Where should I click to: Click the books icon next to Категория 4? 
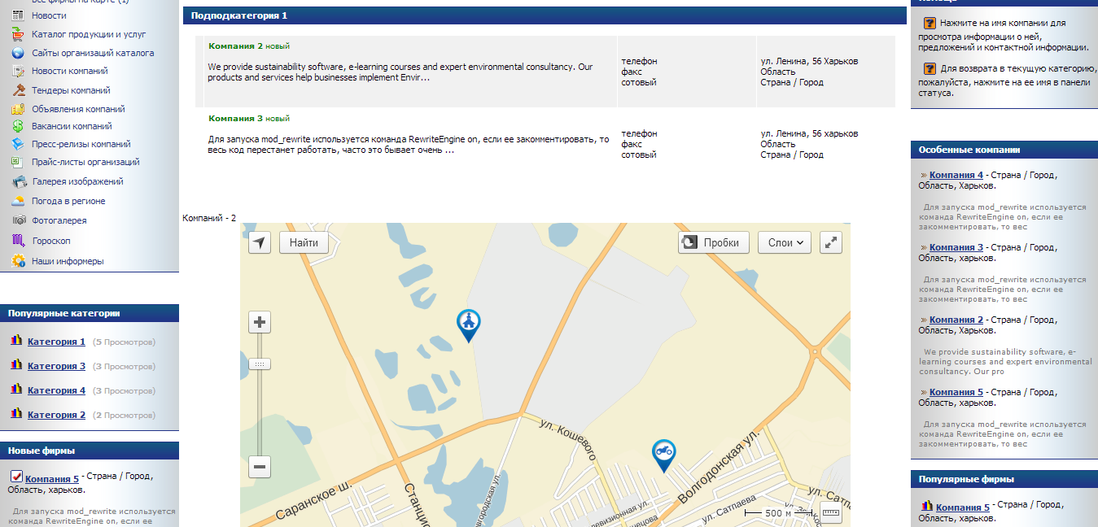[x=16, y=390]
